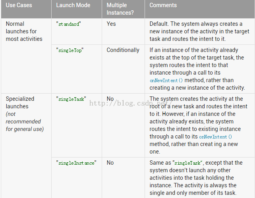Click "No" in the singleTask row

coord(110,99)
